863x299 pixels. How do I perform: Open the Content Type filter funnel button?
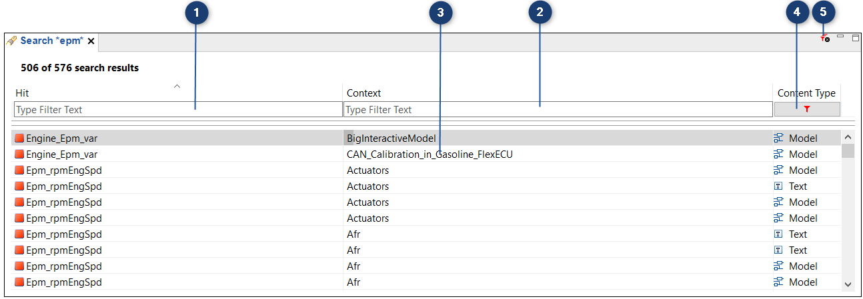click(x=807, y=109)
